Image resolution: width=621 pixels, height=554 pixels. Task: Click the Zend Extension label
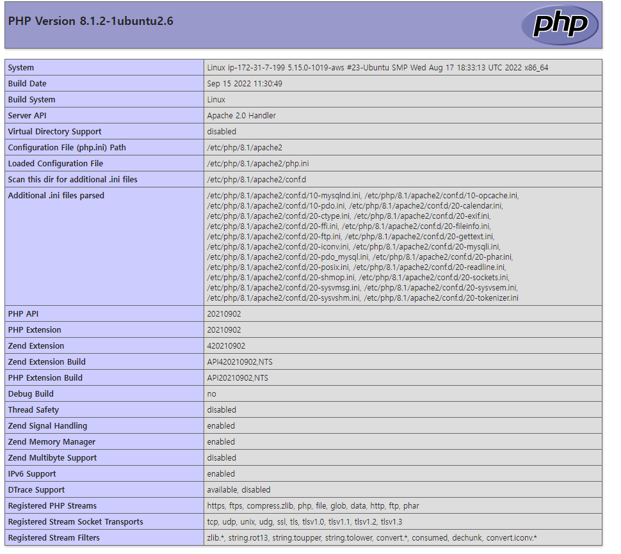point(36,346)
